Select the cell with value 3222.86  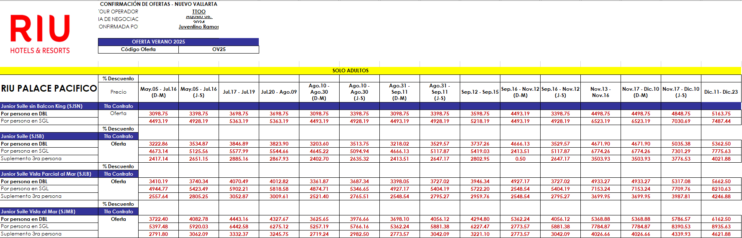(159, 144)
